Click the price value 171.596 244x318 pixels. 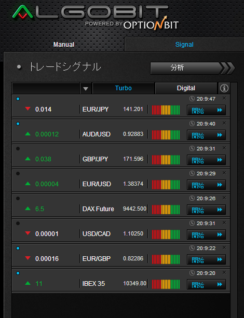[x=133, y=159]
